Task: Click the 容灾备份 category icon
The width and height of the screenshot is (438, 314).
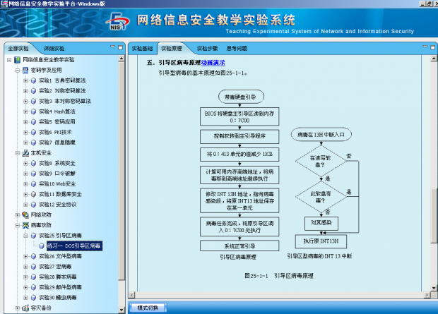Action: point(25,308)
